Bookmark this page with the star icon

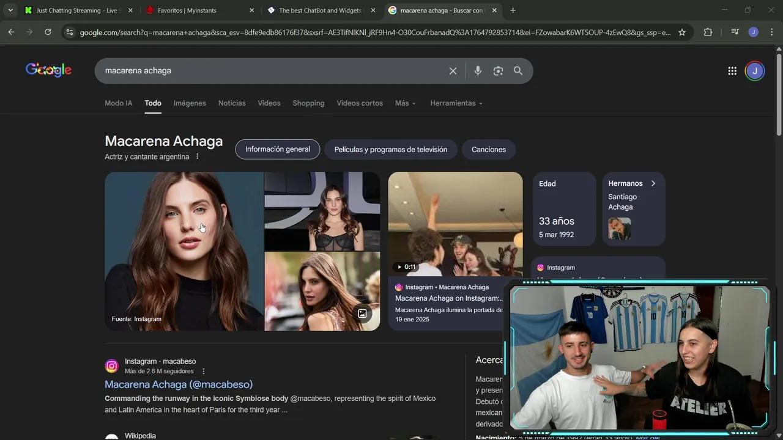(682, 32)
